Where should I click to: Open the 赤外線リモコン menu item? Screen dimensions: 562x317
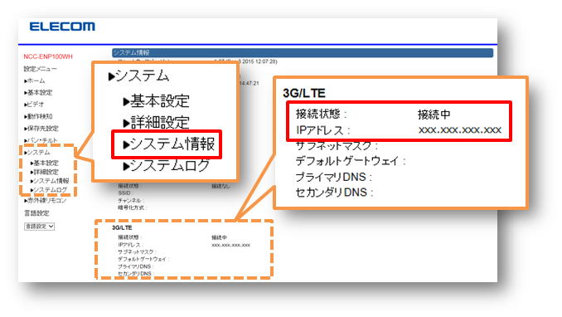pyautogui.click(x=45, y=200)
